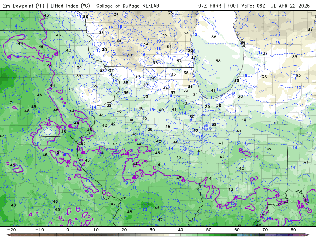Image resolution: width=316 pixels, height=237 pixels.
Task: Click "Valid: 08Z TUE APR 22 2025" text
Action: pos(275,6)
